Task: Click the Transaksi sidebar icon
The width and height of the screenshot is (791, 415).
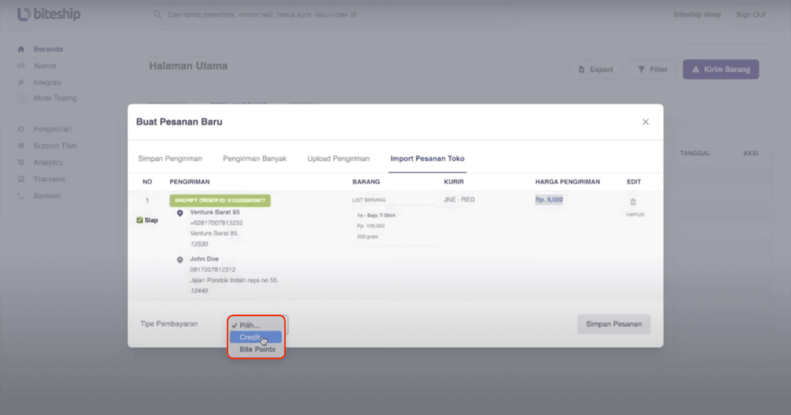Action: [x=21, y=179]
